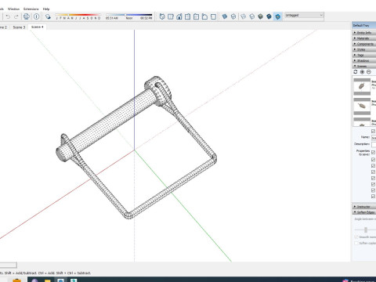Toggle the Show/Hide Shadows icon
The width and height of the screenshot is (376, 282).
48,16
